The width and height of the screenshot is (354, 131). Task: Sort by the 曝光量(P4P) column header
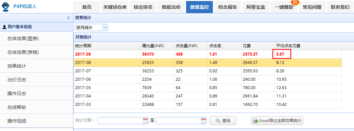[x=157, y=46]
